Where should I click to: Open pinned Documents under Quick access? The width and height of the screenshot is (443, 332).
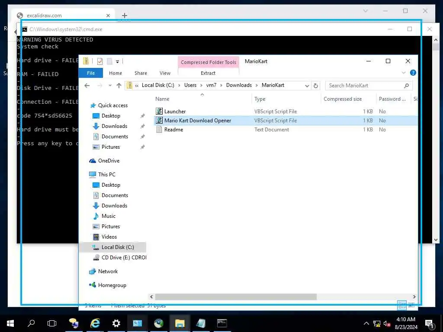[115, 137]
